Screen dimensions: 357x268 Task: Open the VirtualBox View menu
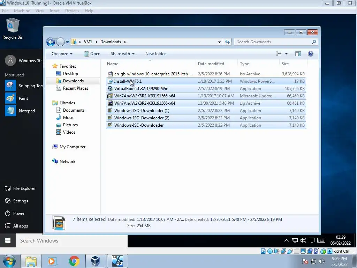pyautogui.click(x=40, y=11)
